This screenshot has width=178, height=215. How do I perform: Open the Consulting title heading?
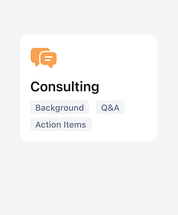coord(65,87)
